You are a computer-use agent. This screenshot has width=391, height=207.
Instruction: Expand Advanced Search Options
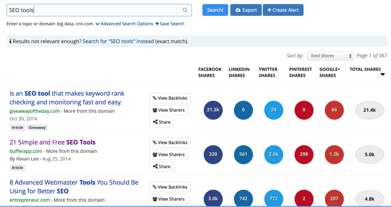(124, 24)
